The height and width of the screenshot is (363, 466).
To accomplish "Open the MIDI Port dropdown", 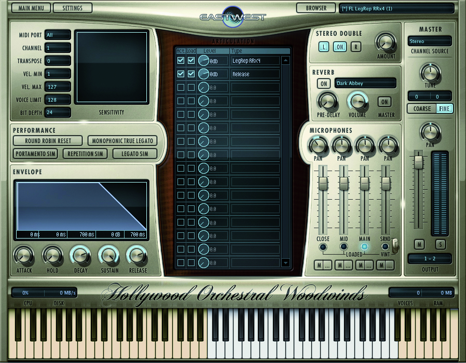I will (58, 35).
